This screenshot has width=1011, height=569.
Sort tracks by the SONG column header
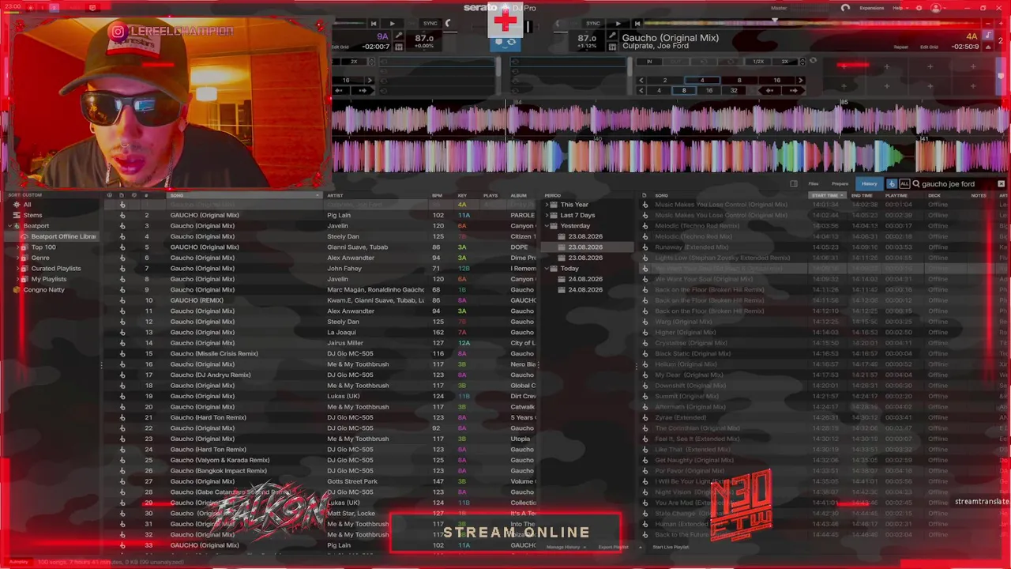pyautogui.click(x=245, y=195)
